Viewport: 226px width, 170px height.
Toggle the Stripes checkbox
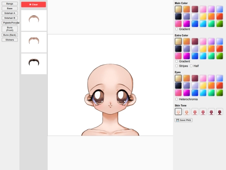coord(177,66)
